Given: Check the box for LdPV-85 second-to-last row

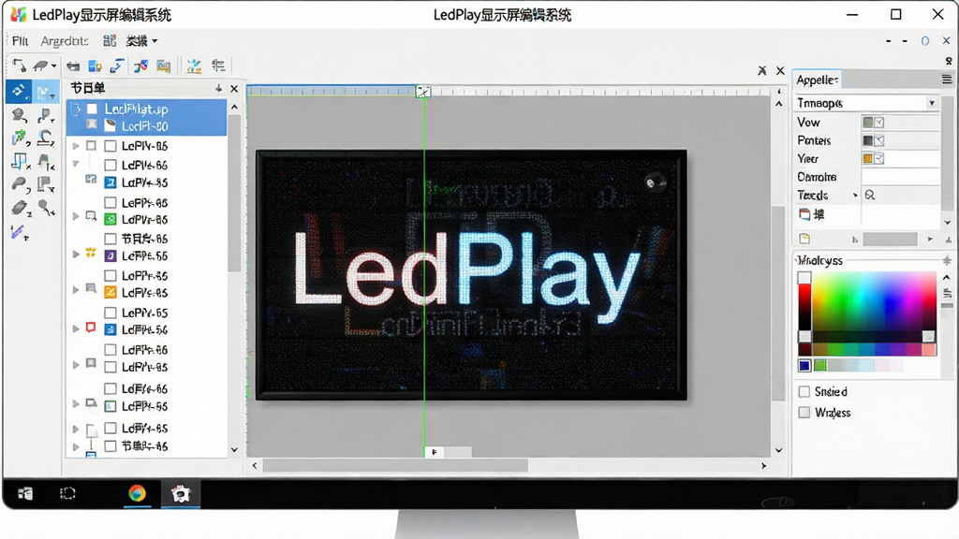Looking at the screenshot, I should pyautogui.click(x=111, y=428).
